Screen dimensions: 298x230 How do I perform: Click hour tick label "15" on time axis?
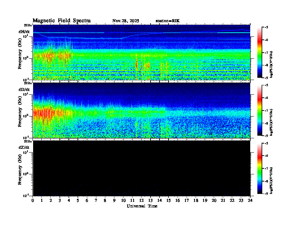(169, 200)
